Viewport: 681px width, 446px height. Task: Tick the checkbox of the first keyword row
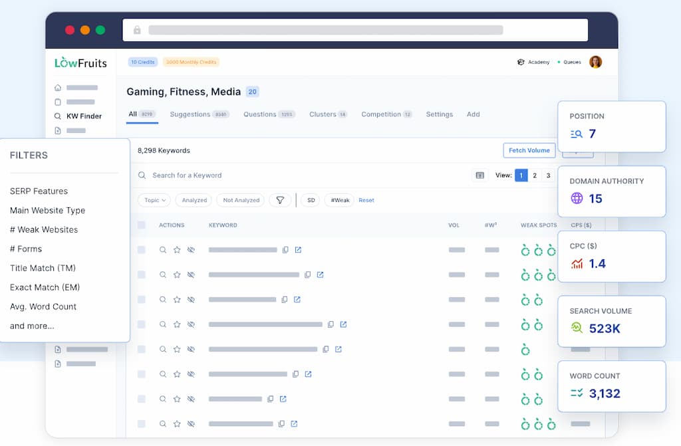(x=142, y=250)
